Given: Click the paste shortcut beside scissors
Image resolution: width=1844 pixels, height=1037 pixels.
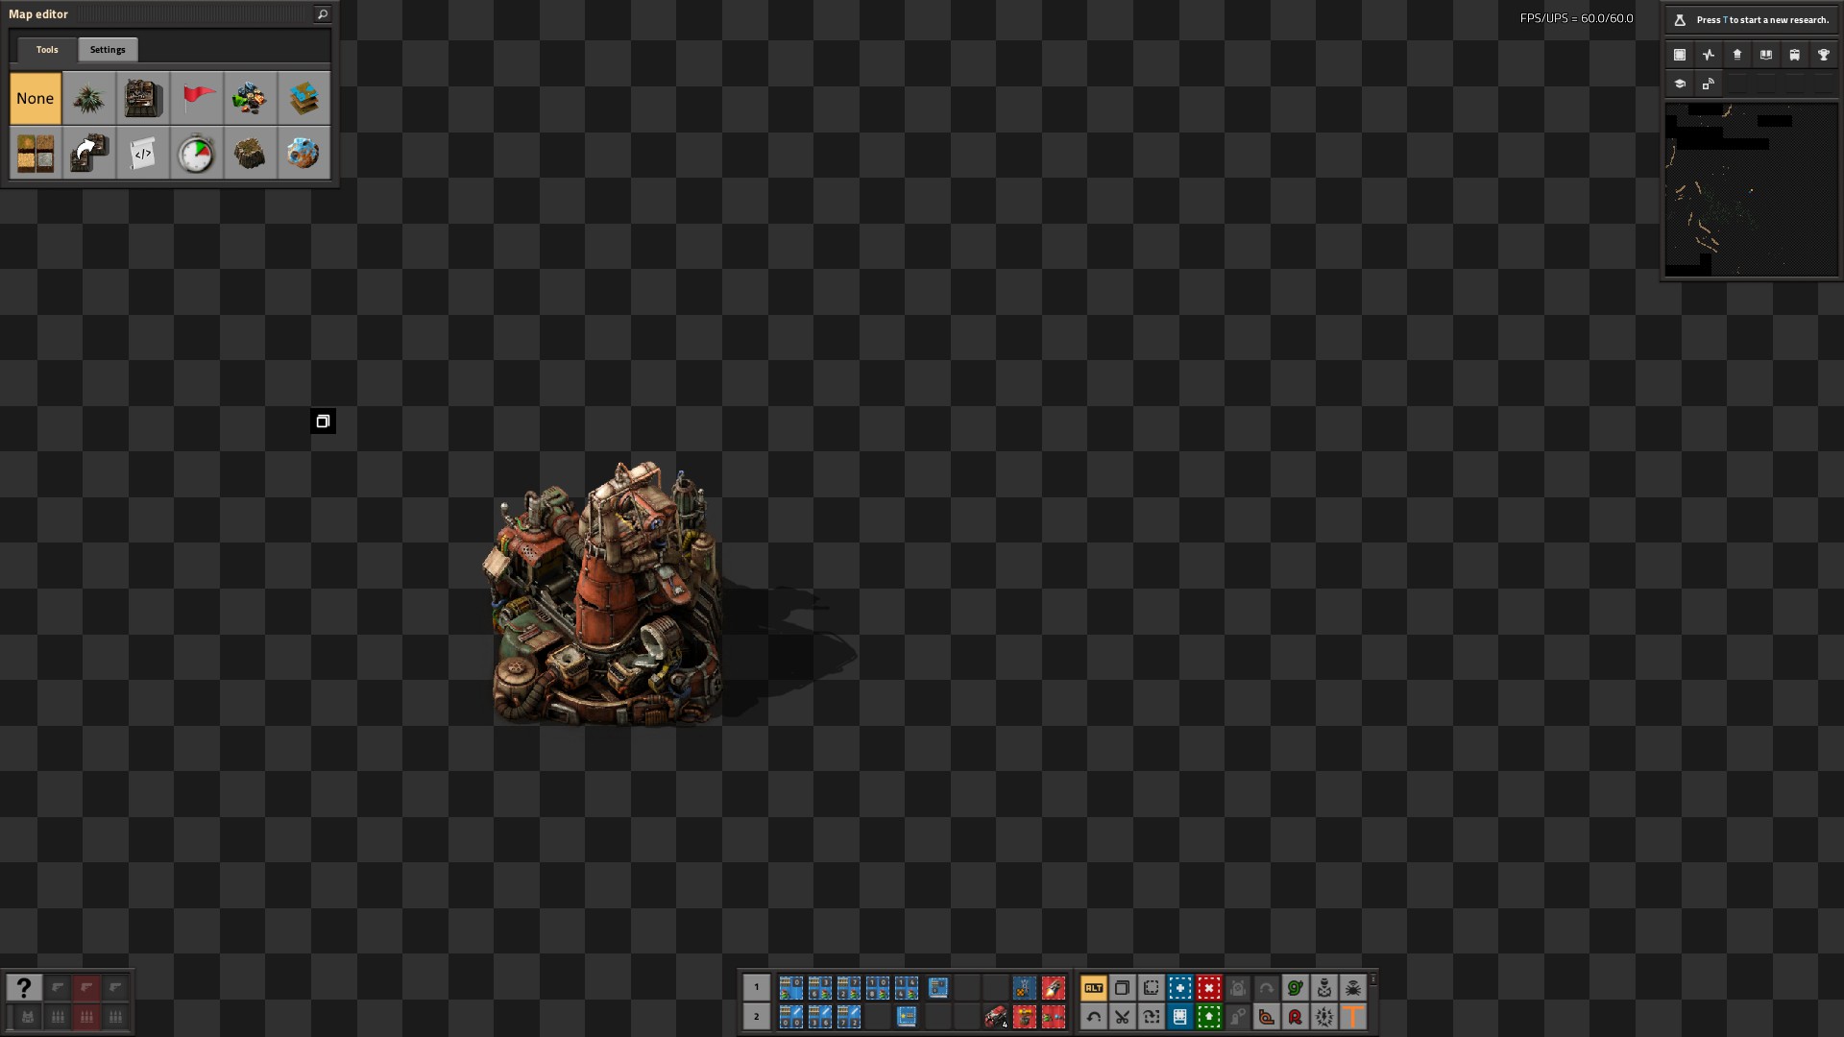Looking at the screenshot, I should pos(1152,1016).
